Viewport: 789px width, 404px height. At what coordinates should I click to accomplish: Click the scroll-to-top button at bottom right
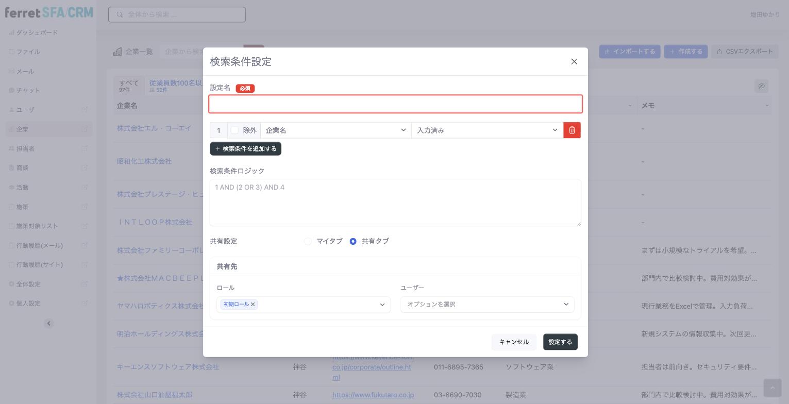click(x=772, y=388)
